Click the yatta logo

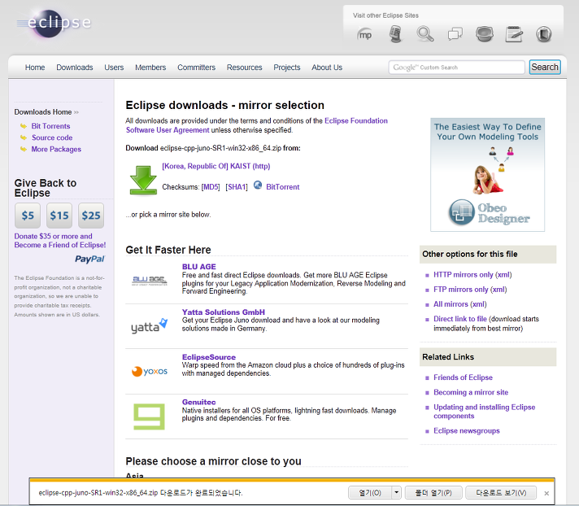click(149, 325)
